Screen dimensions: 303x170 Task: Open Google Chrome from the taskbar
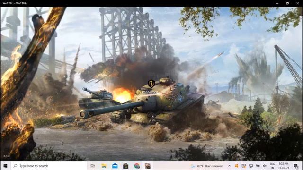point(137,166)
